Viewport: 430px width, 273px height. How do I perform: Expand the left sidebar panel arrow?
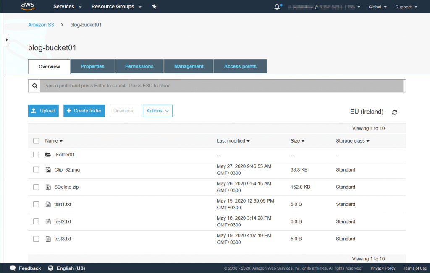[x=5, y=39]
